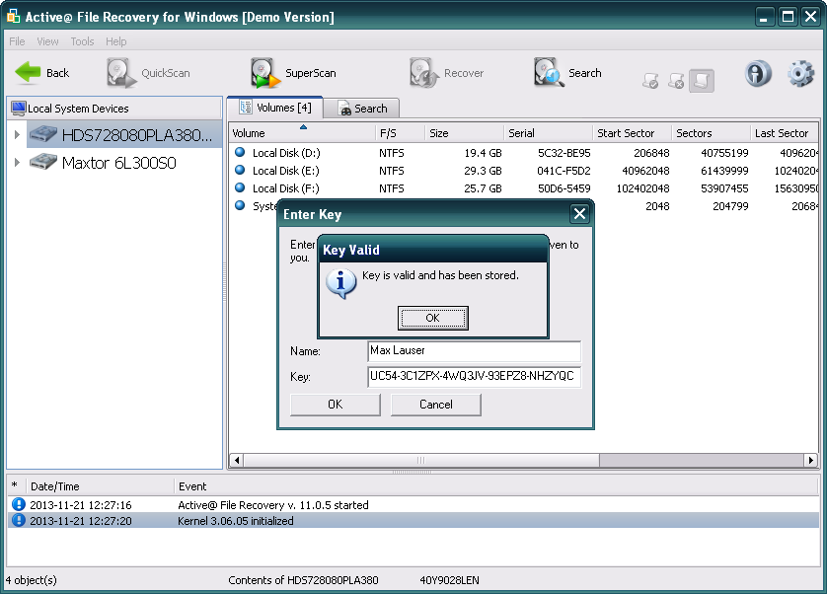The width and height of the screenshot is (827, 594).
Task: Cancel the Enter Key dialog
Action: [x=435, y=404]
